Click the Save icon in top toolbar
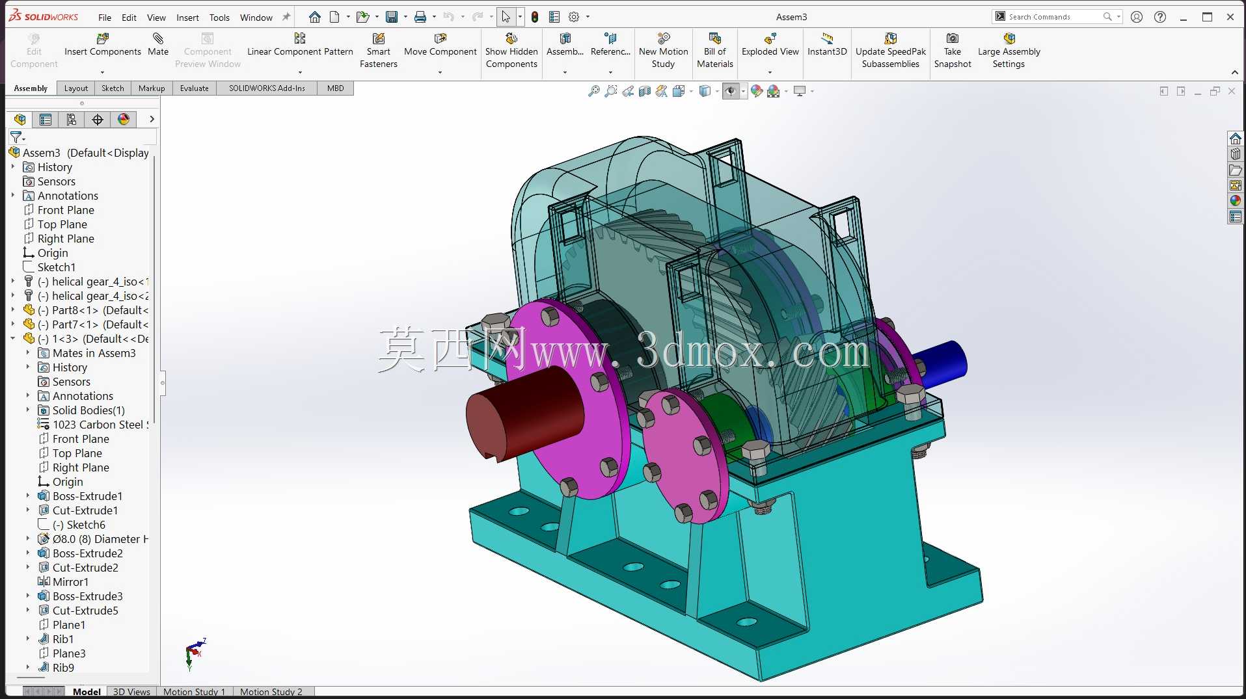Screen dimensions: 1246x699 click(x=392, y=17)
